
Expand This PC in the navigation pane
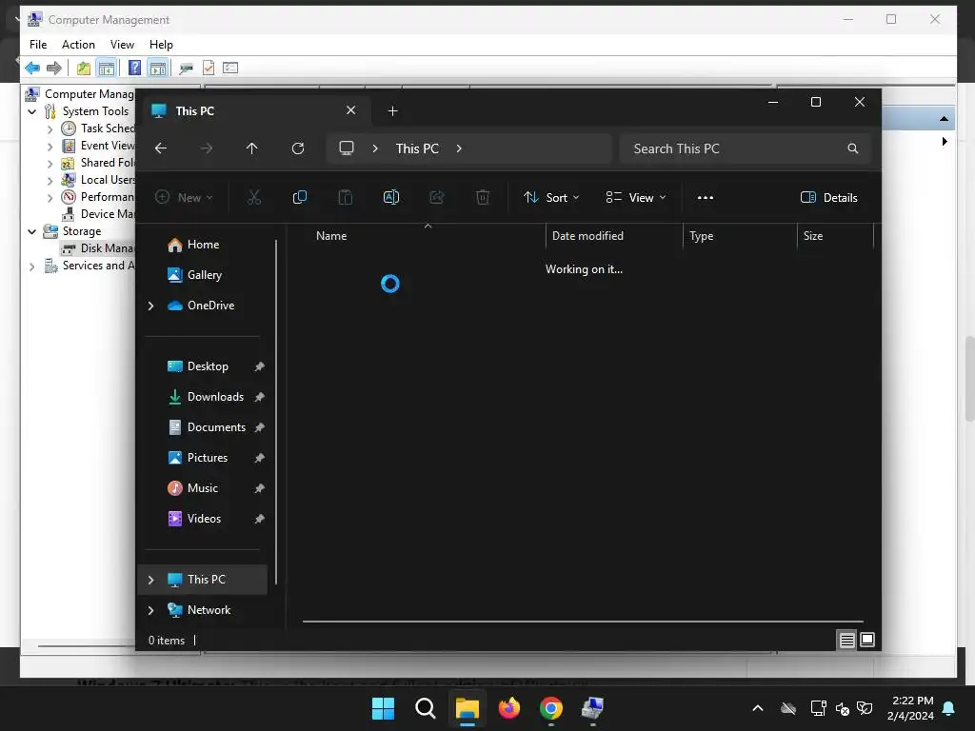(x=150, y=580)
